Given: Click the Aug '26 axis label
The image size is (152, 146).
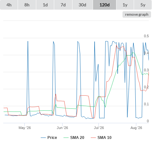Looking at the screenshot, I should click(x=136, y=128).
